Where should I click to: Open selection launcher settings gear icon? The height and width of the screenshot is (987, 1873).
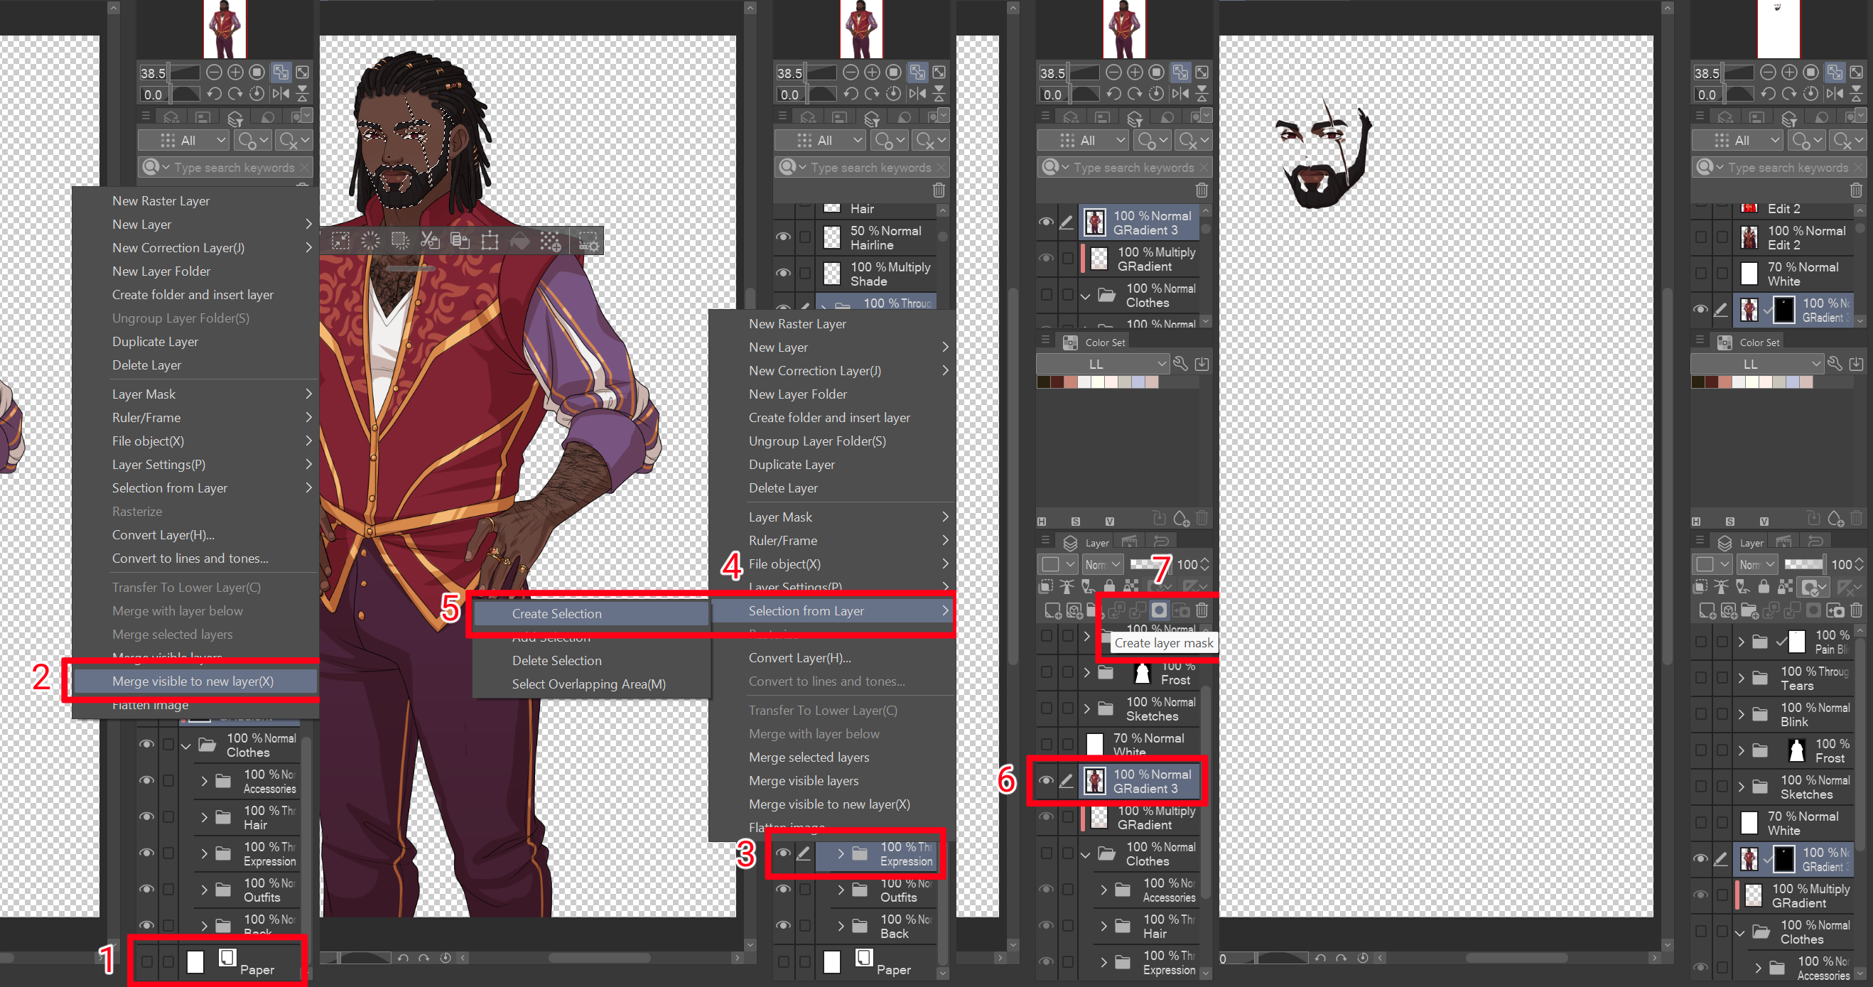[588, 241]
